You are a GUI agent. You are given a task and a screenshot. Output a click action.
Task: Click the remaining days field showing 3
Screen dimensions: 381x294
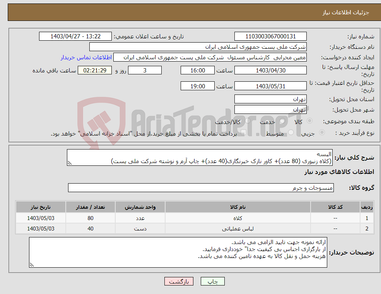(145, 70)
